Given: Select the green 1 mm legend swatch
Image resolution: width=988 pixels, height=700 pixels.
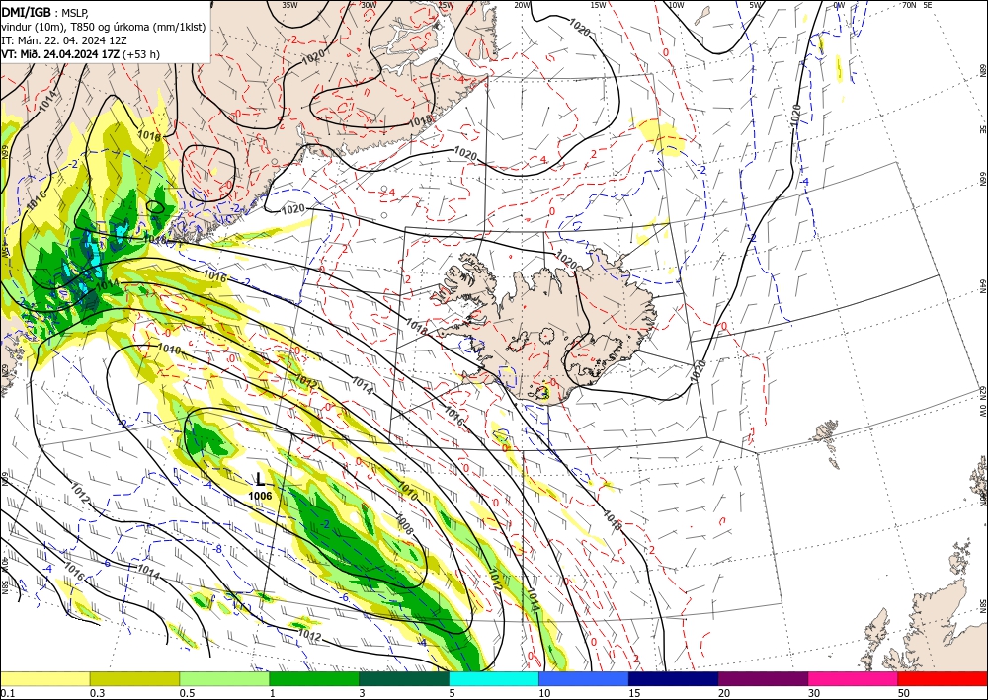Looking at the screenshot, I should [x=314, y=678].
